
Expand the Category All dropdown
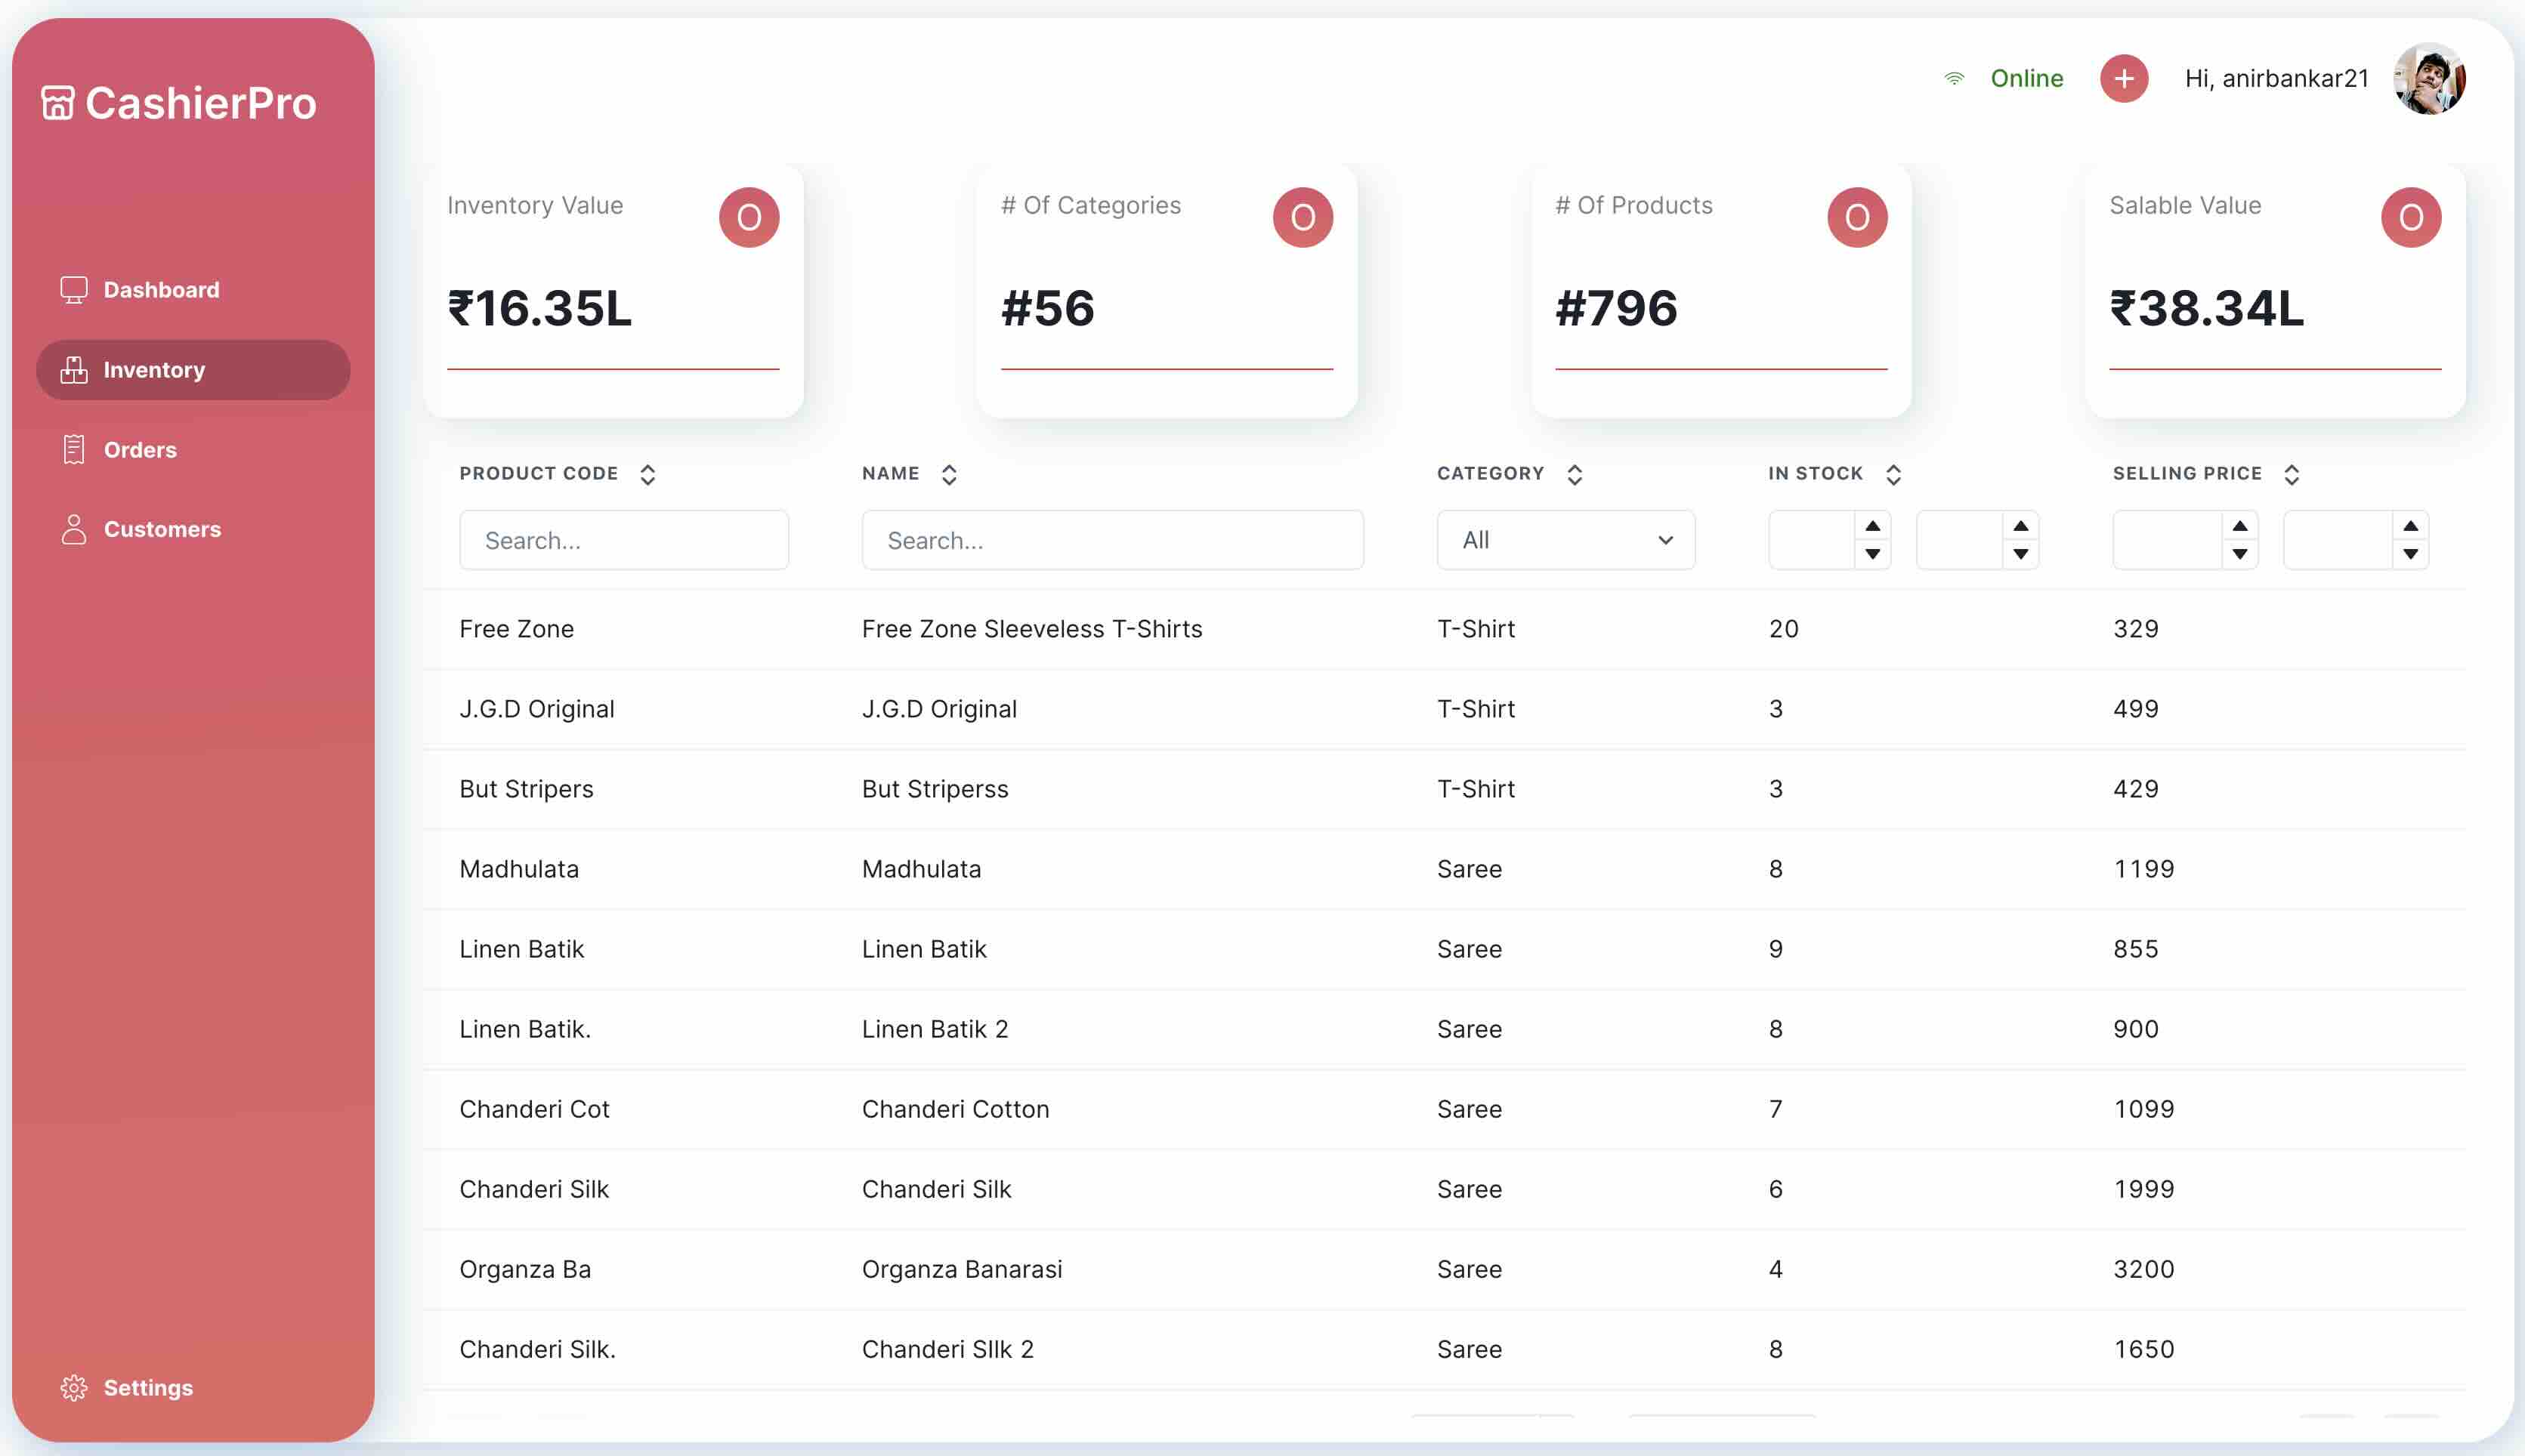pyautogui.click(x=1565, y=540)
